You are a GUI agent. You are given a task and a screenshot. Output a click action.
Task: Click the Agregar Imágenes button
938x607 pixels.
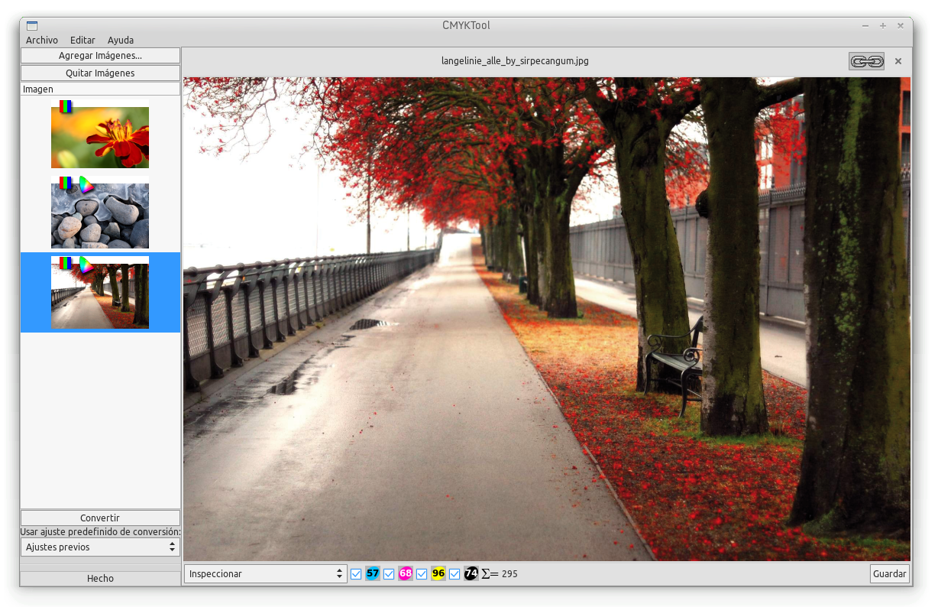tap(100, 56)
